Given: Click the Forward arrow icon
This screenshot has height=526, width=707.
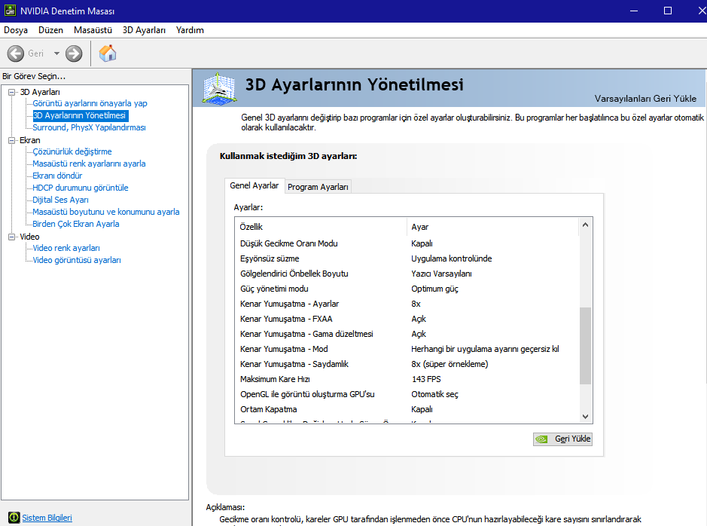Looking at the screenshot, I should (74, 54).
